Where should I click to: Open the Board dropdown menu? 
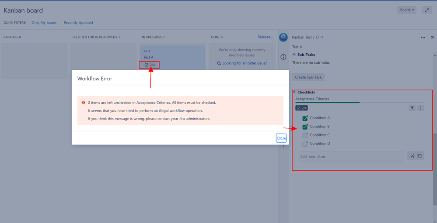click(x=407, y=10)
